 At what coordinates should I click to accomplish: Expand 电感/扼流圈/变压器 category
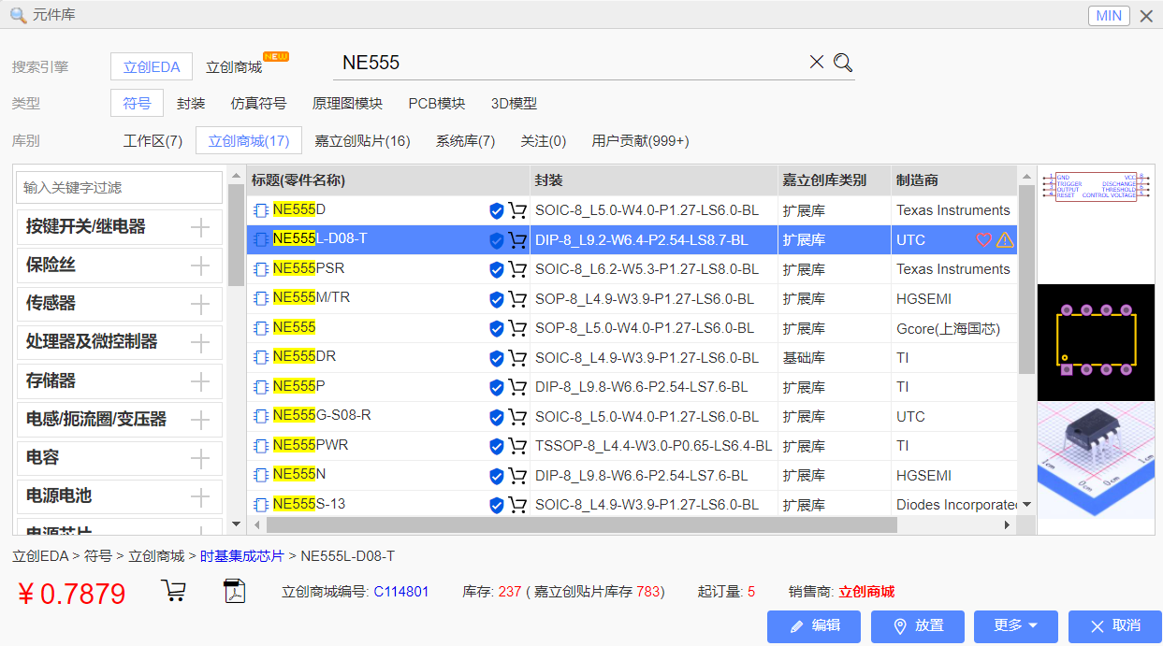(200, 420)
